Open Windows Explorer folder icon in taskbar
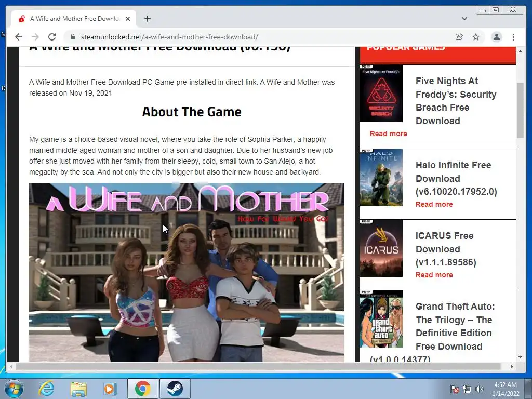Viewport: 532px width, 399px height. point(79,389)
